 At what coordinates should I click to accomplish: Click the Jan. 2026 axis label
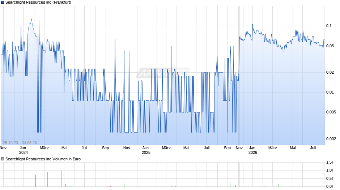tap(252, 150)
